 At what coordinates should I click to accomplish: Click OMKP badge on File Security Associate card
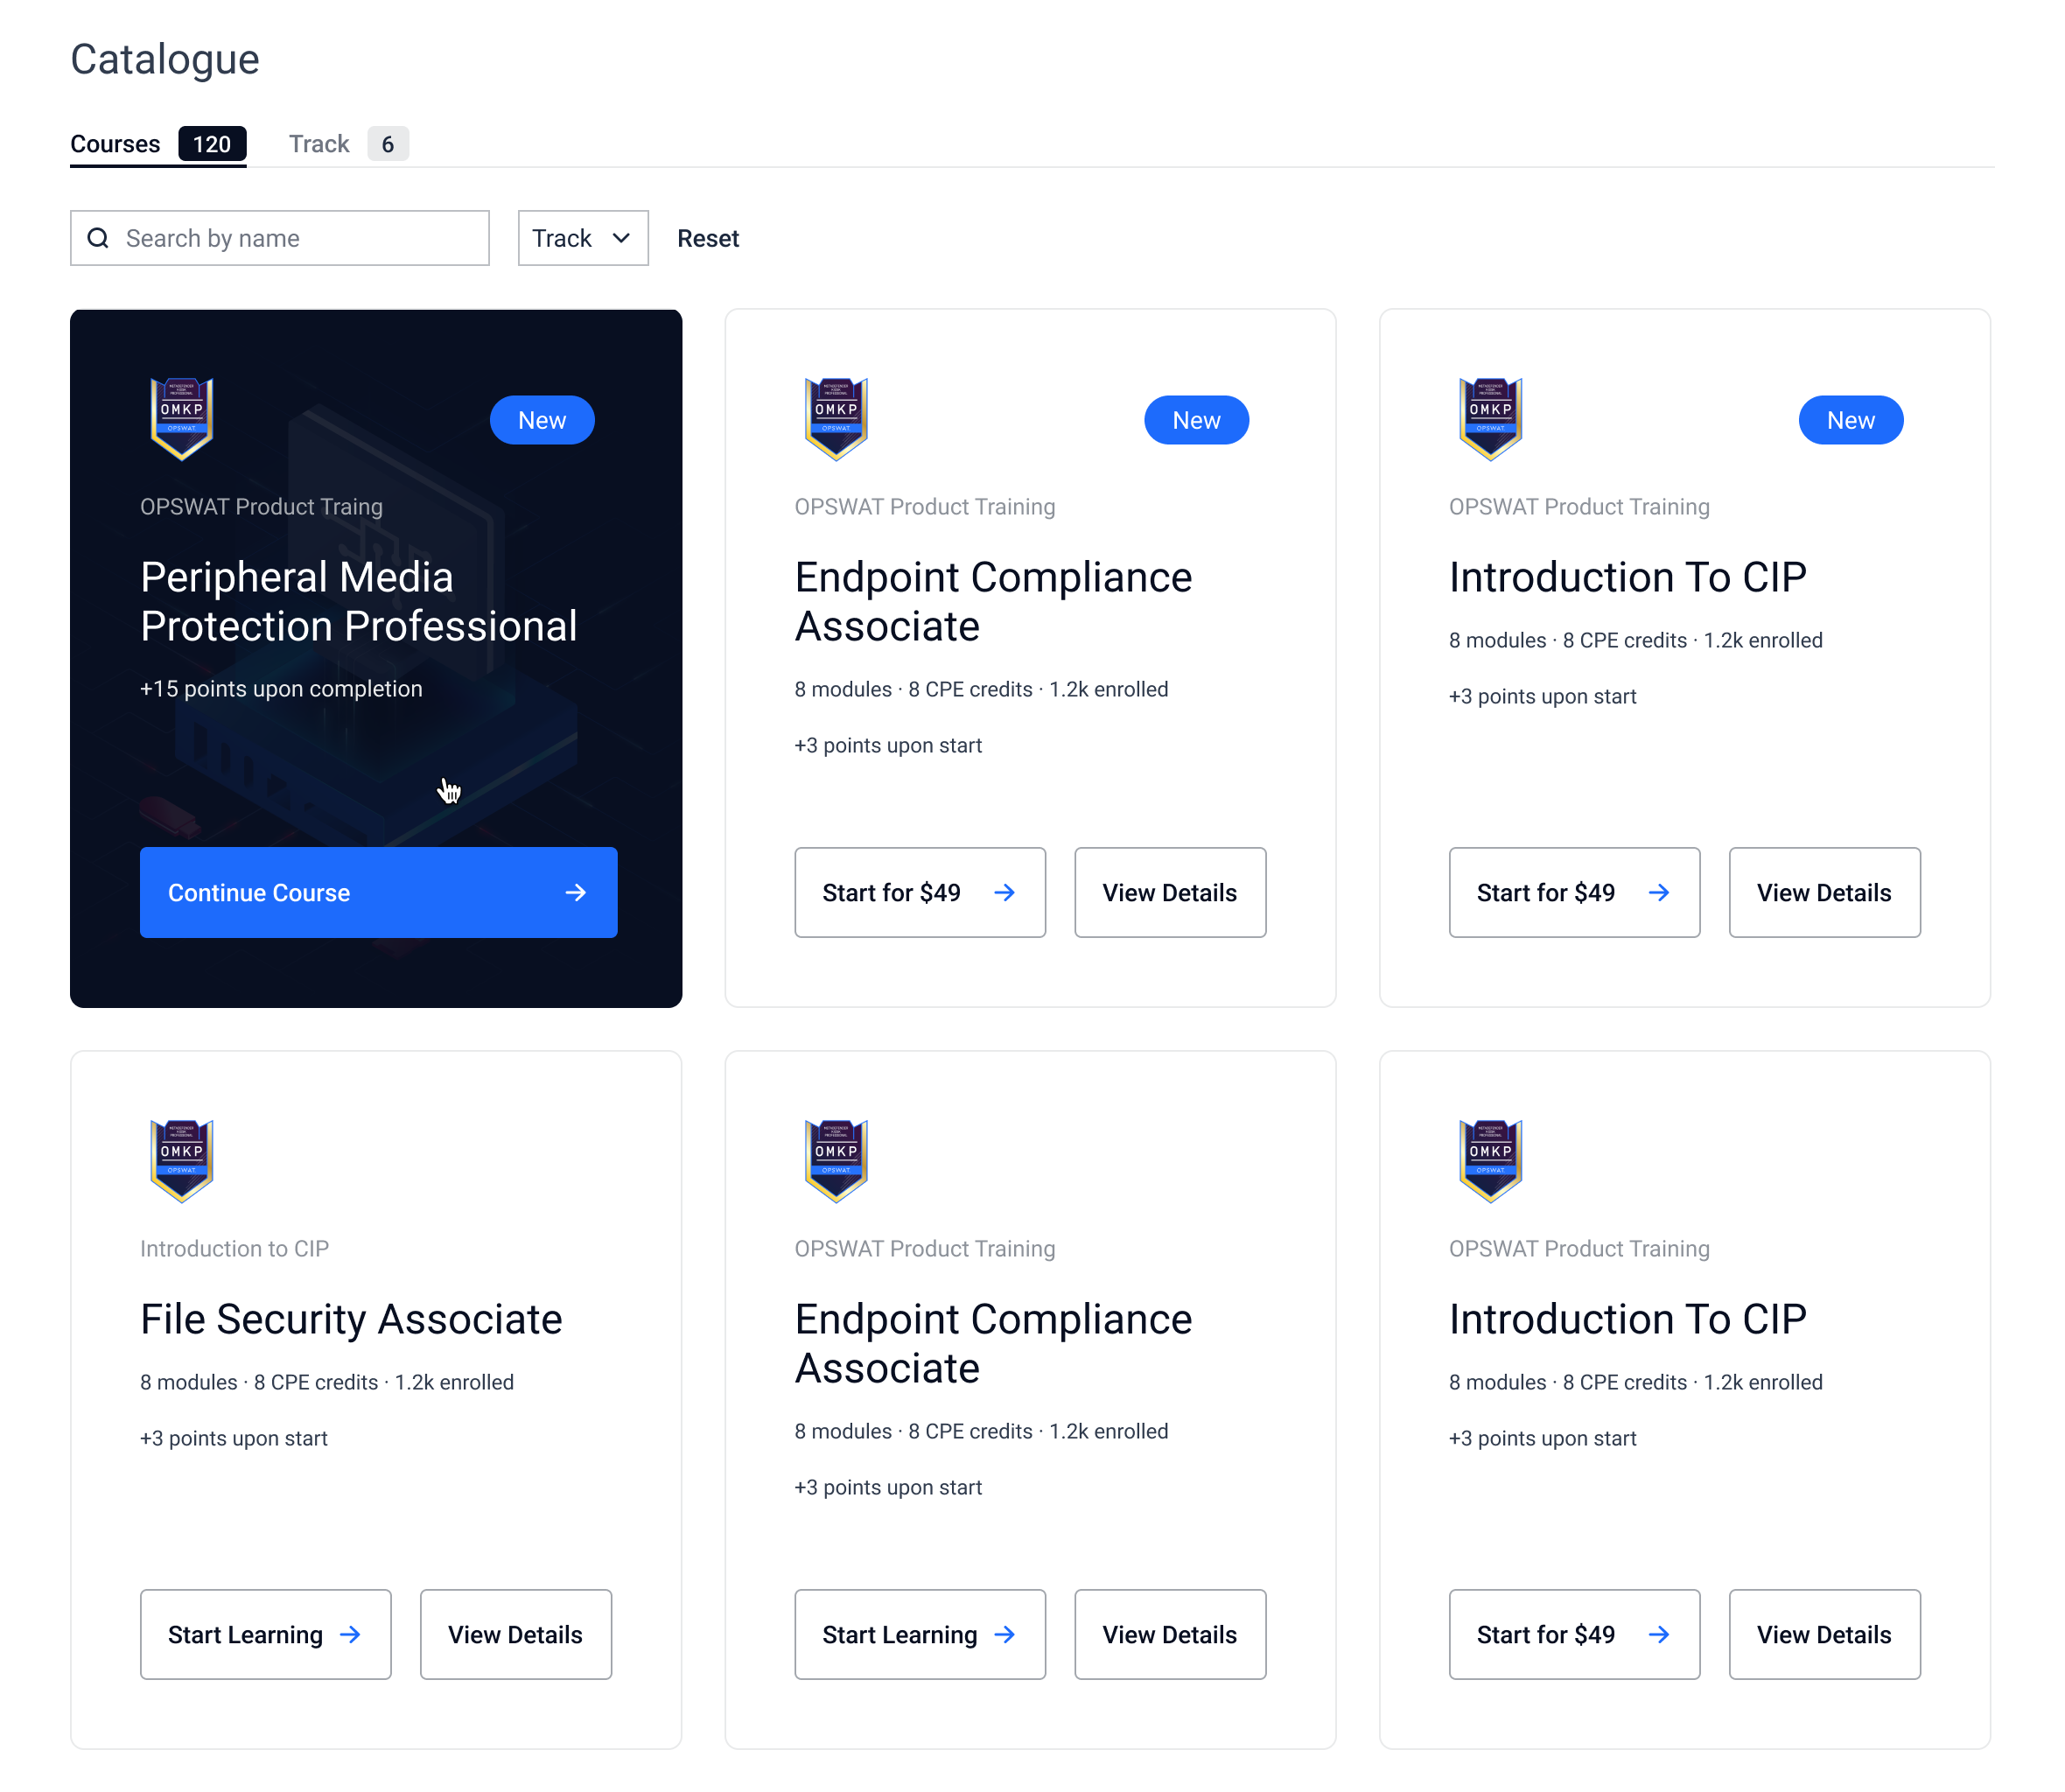[x=181, y=1161]
